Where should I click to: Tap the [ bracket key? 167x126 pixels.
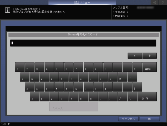click(x=132, y=77)
